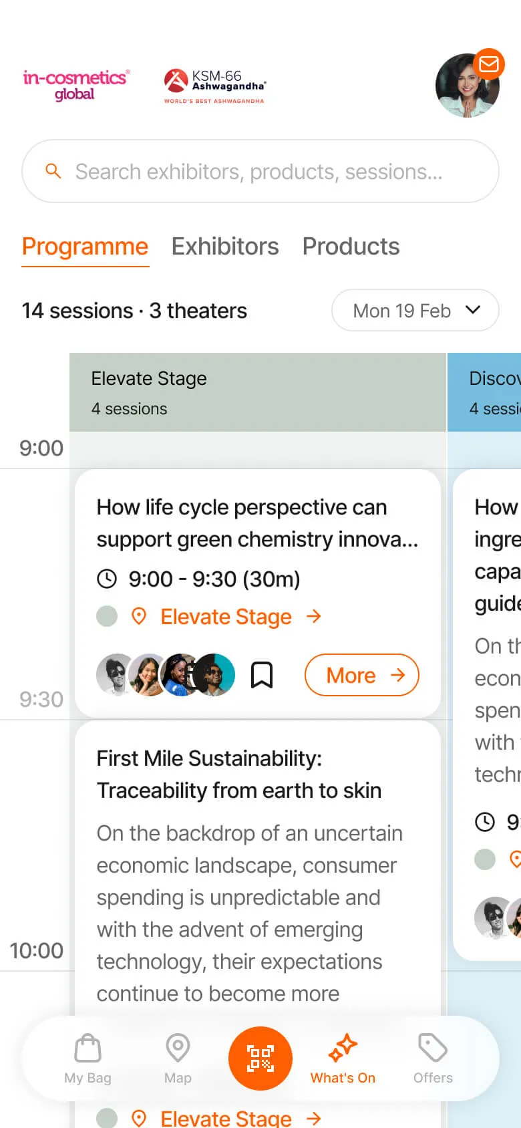Image resolution: width=521 pixels, height=1128 pixels.
Task: Open the Offers tag icon
Action: click(433, 1048)
